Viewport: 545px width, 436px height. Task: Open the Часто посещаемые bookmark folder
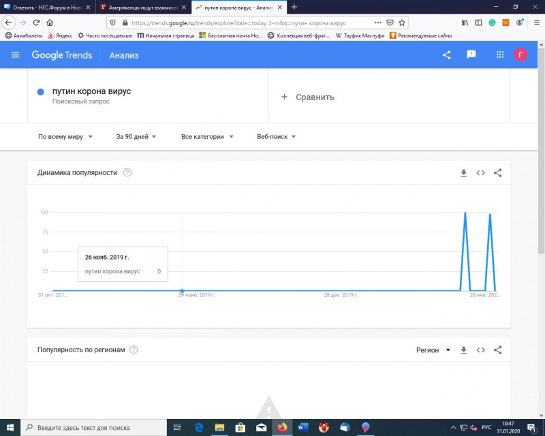[x=105, y=35]
